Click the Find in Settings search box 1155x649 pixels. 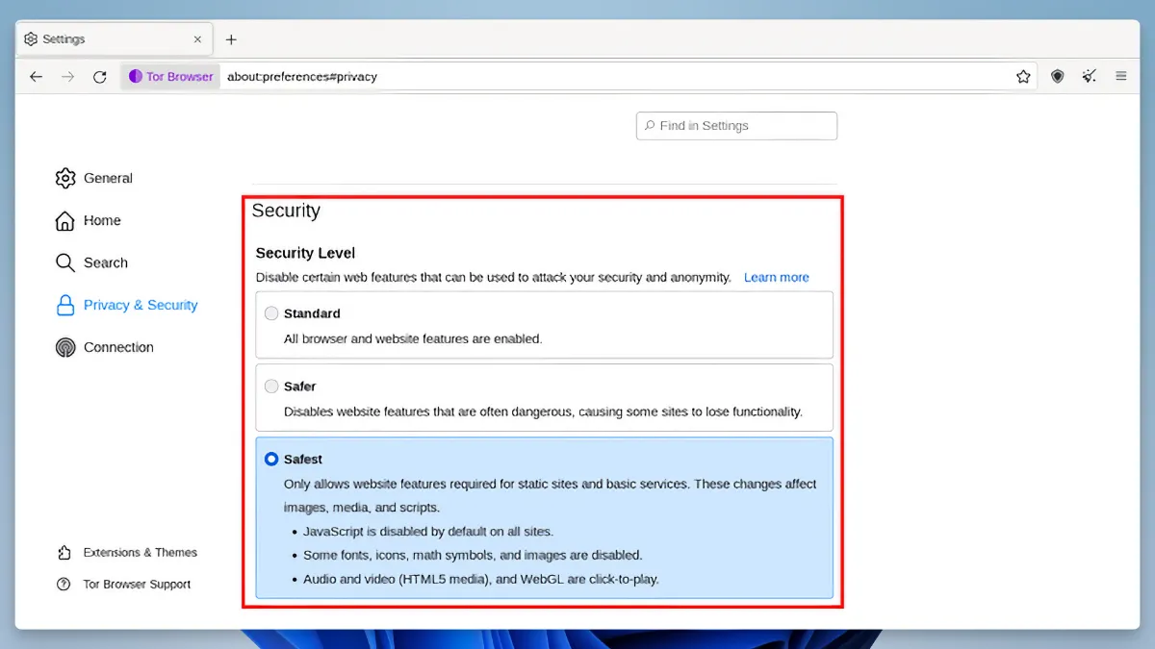pyautogui.click(x=736, y=126)
